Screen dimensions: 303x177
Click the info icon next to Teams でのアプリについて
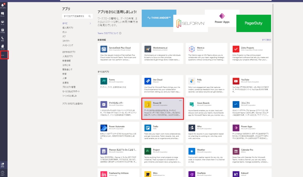click(x=120, y=33)
